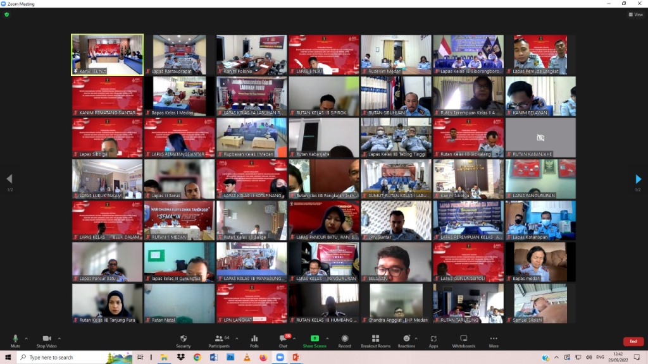The width and height of the screenshot is (648, 364).
Task: Open the Reactions menu
Action: click(x=406, y=340)
